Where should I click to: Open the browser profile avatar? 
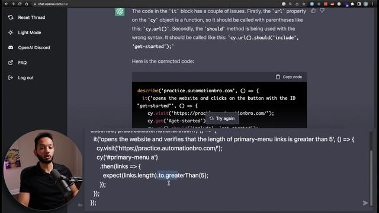point(366,4)
